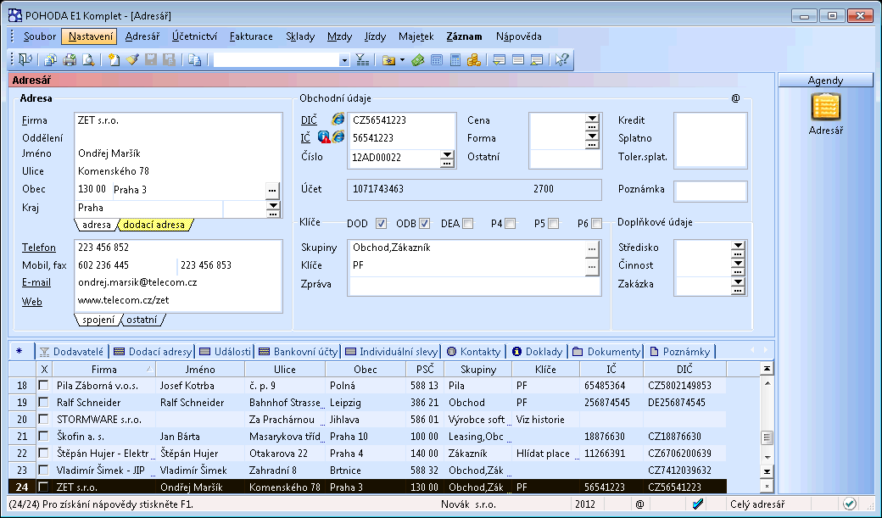882x518 pixels.
Task: Click the starred folder icon in toolbar
Action: (388, 59)
